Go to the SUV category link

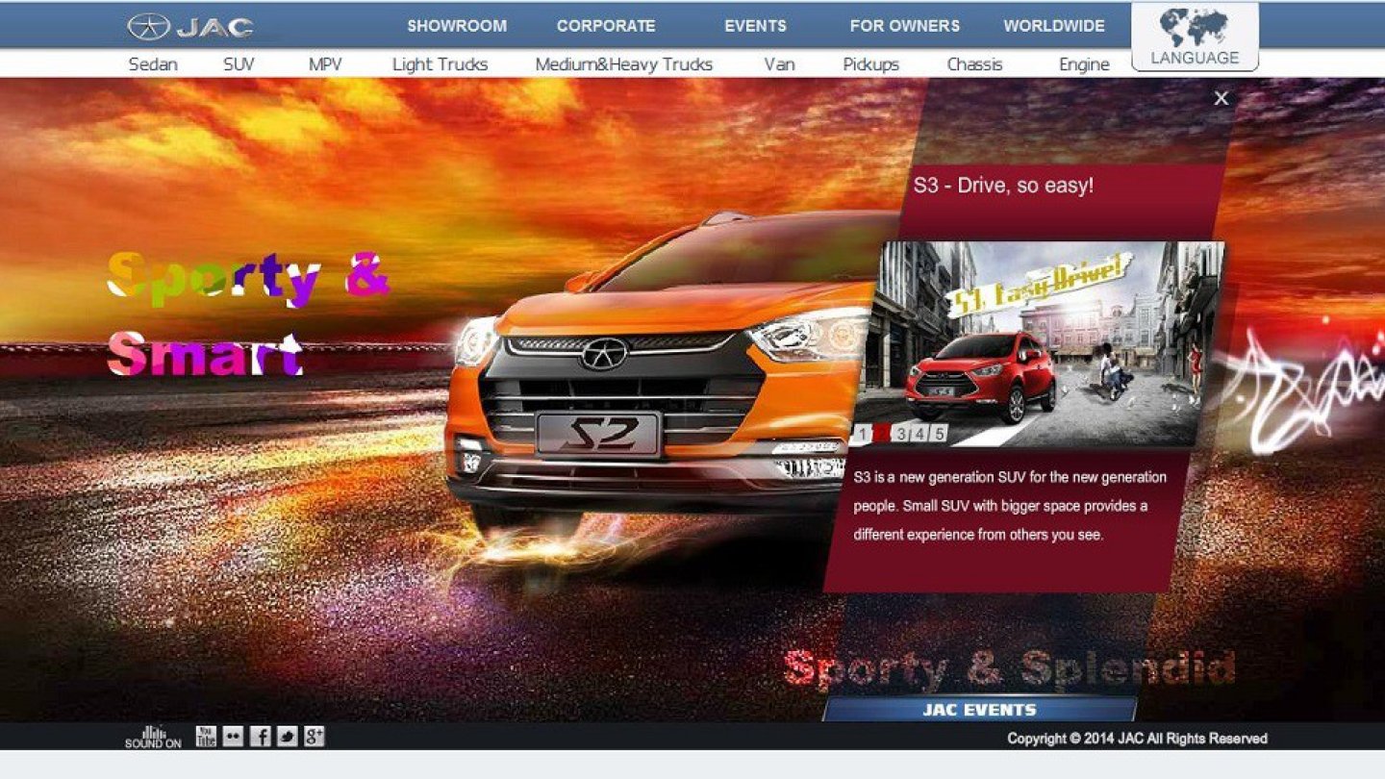tap(239, 64)
